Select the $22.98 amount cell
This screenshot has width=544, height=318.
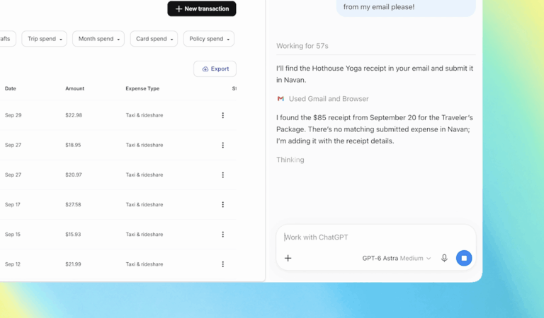click(x=74, y=115)
